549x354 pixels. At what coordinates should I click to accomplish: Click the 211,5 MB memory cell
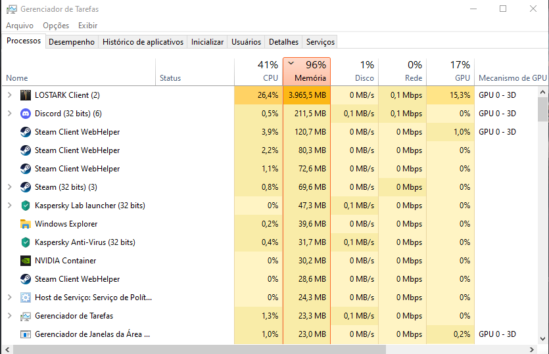point(306,114)
